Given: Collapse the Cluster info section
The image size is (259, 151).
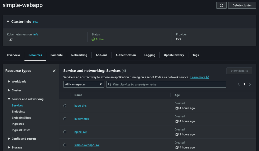Looking at the screenshot, I should (x=8, y=22).
